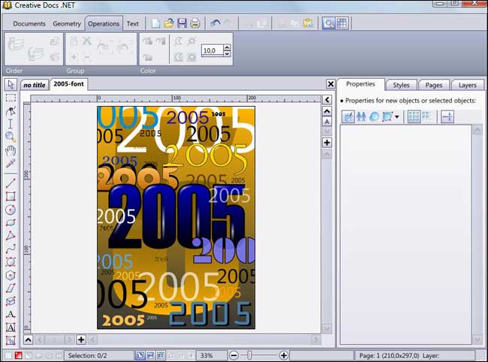Toggle the magnifier preview mode button
This screenshot has height=362, width=488.
(329, 23)
